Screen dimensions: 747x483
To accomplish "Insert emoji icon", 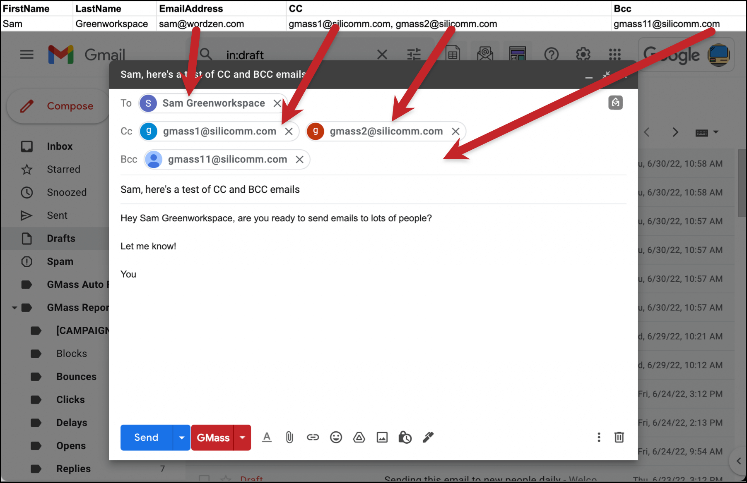I will [336, 438].
